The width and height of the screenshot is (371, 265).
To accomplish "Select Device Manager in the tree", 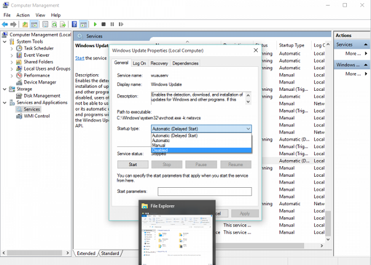I will tap(40, 82).
